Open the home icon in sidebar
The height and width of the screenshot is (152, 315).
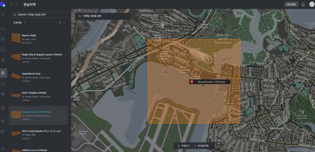click(x=3, y=28)
